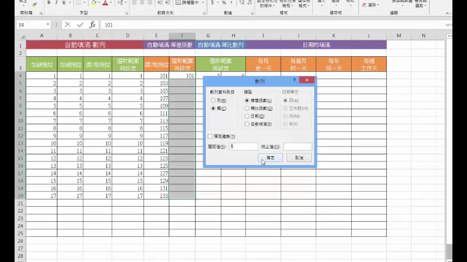Expand the Name Box dropdown arrow

point(48,25)
